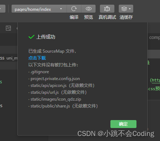Image resolution: width=160 pixels, height=141 pixels.
Task: Expand the clear cache dropdown arrow
Action: tap(130, 9)
